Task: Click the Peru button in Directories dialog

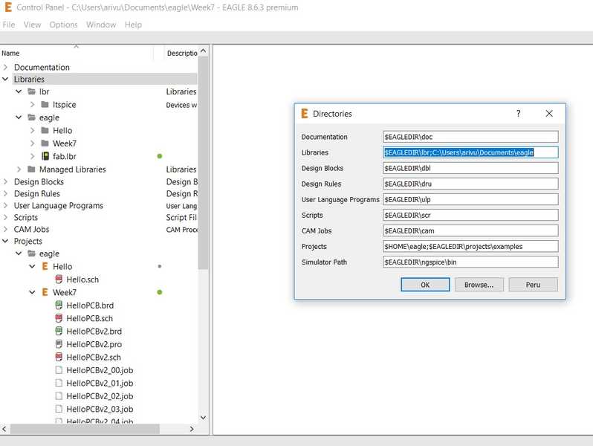Action: (x=533, y=285)
